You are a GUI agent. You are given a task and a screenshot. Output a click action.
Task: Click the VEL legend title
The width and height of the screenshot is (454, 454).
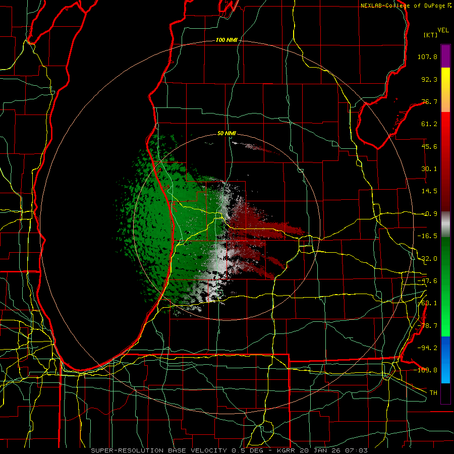point(443,30)
